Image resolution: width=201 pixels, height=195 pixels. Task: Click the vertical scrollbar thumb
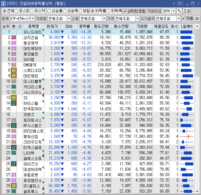coord(197,53)
